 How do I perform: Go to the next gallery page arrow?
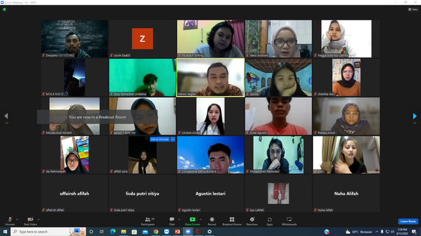[414, 116]
